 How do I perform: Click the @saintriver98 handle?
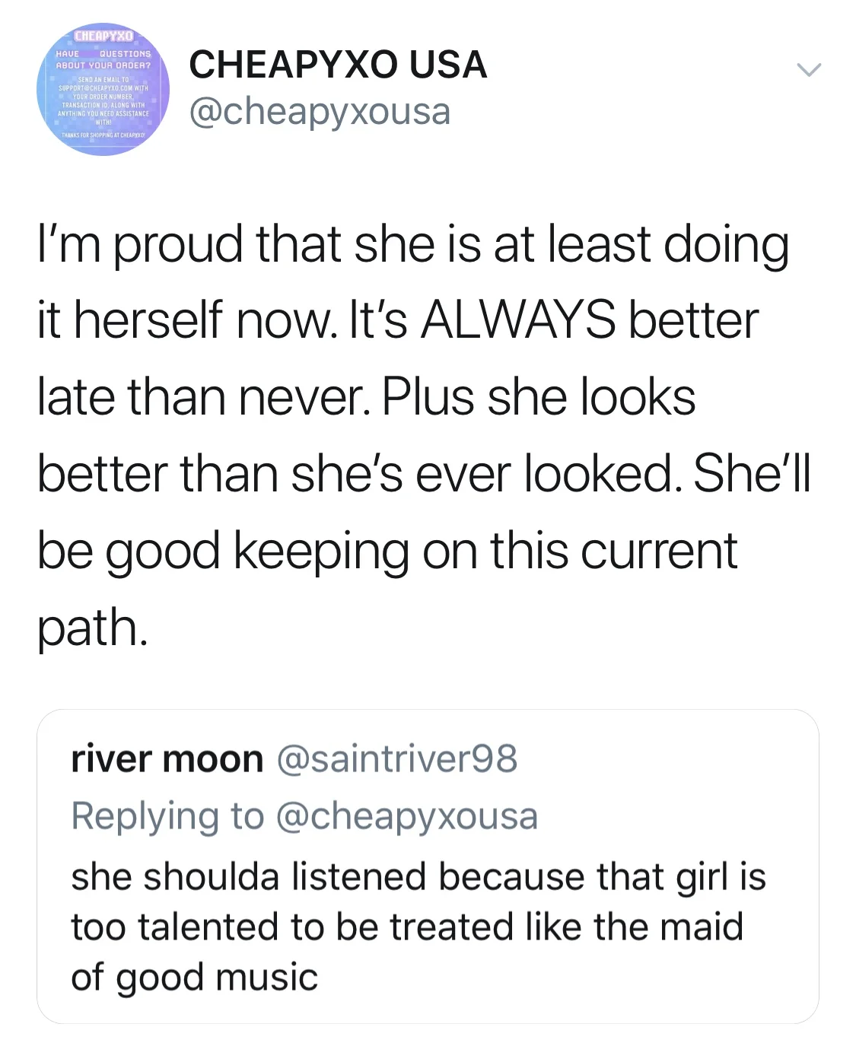point(396,758)
